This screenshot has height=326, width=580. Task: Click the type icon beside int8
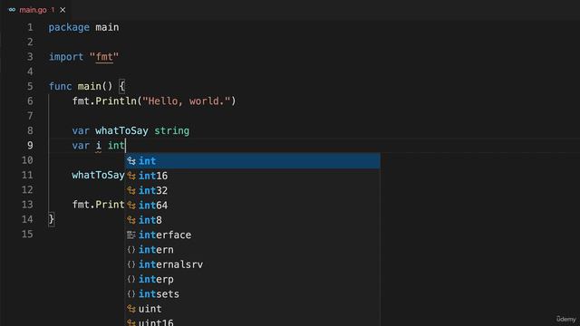coord(131,220)
